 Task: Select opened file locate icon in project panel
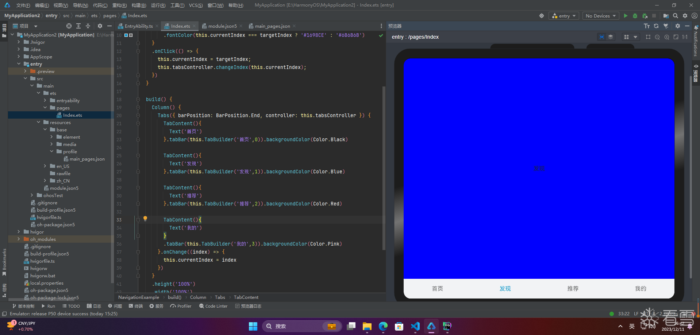pyautogui.click(x=69, y=26)
